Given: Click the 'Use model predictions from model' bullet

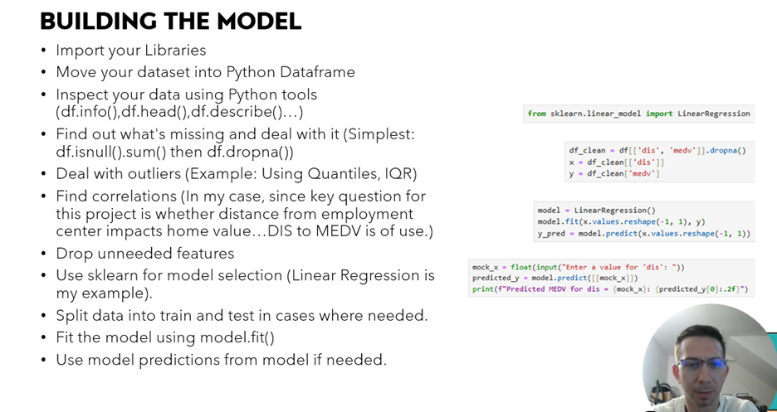Looking at the screenshot, I should pos(221,360).
